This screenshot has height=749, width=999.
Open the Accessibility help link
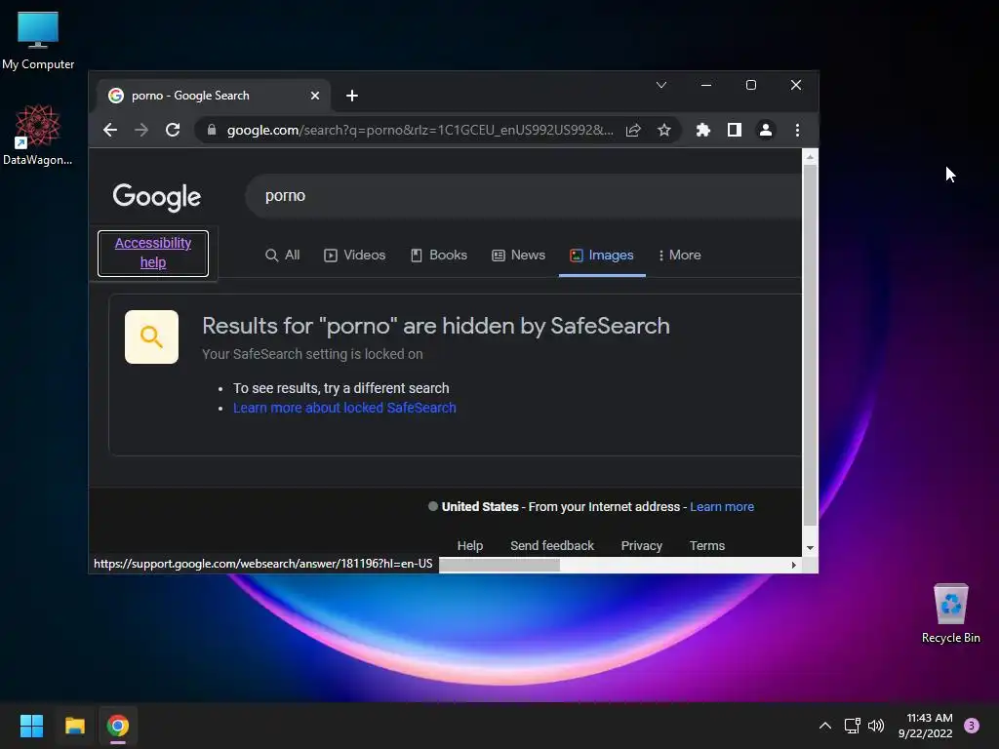tap(153, 253)
